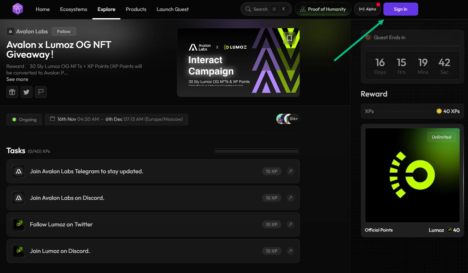
Task: Open the Ecosystems menu
Action: [74, 9]
